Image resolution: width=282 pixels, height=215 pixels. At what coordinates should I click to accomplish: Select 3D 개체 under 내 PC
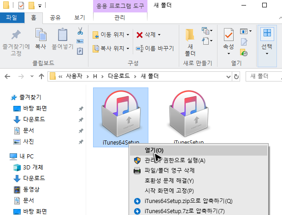pos(28,168)
